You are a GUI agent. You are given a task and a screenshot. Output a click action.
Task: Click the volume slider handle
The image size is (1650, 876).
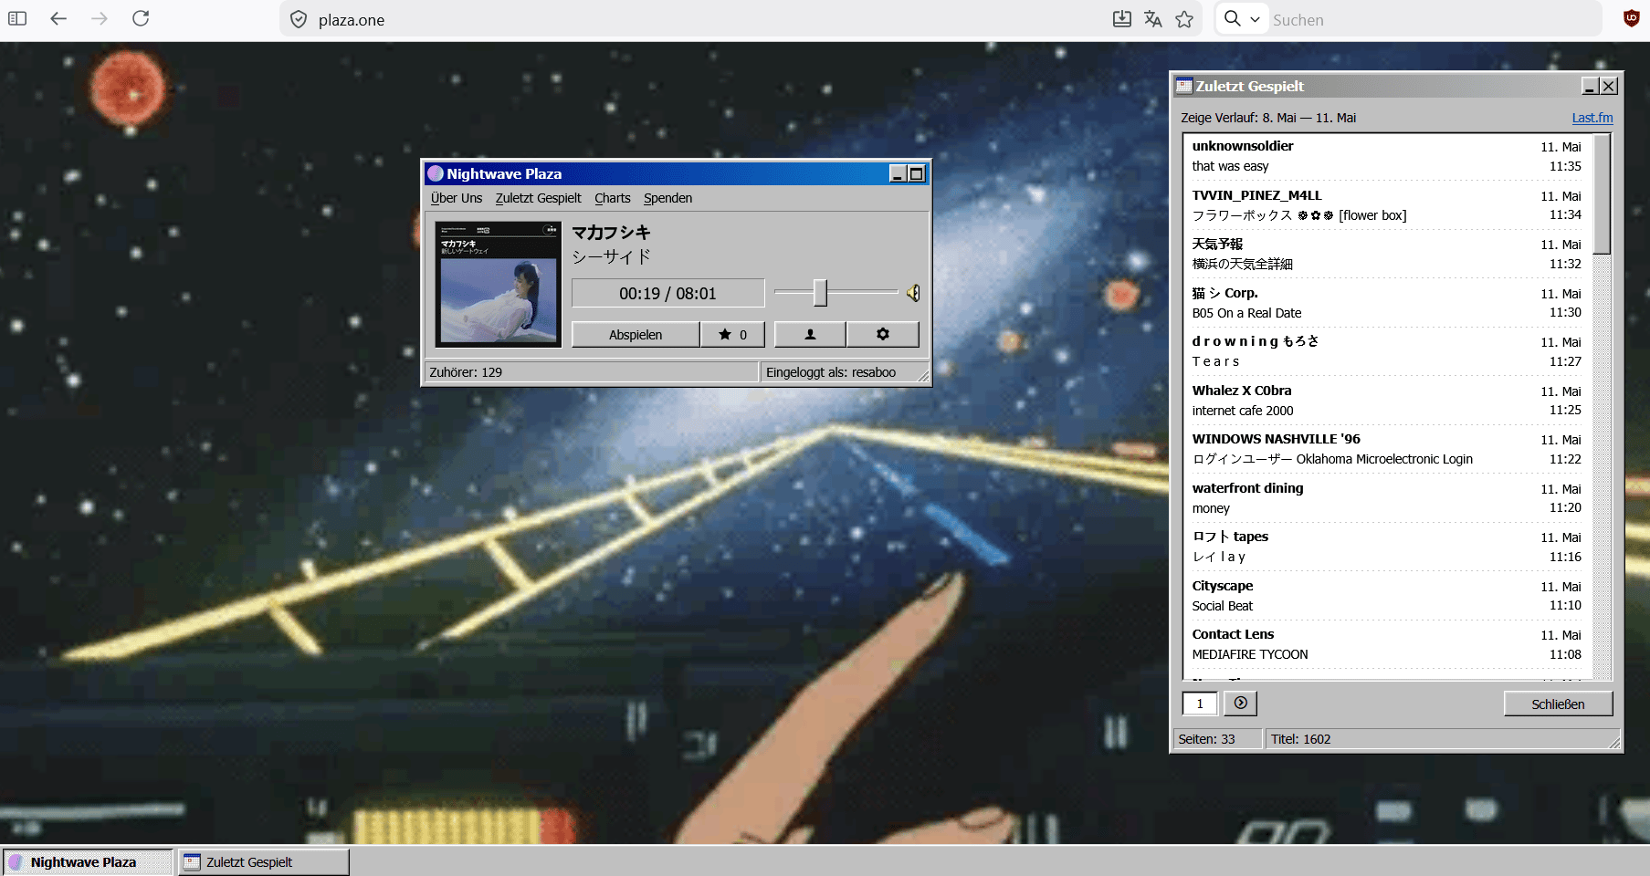[821, 293]
